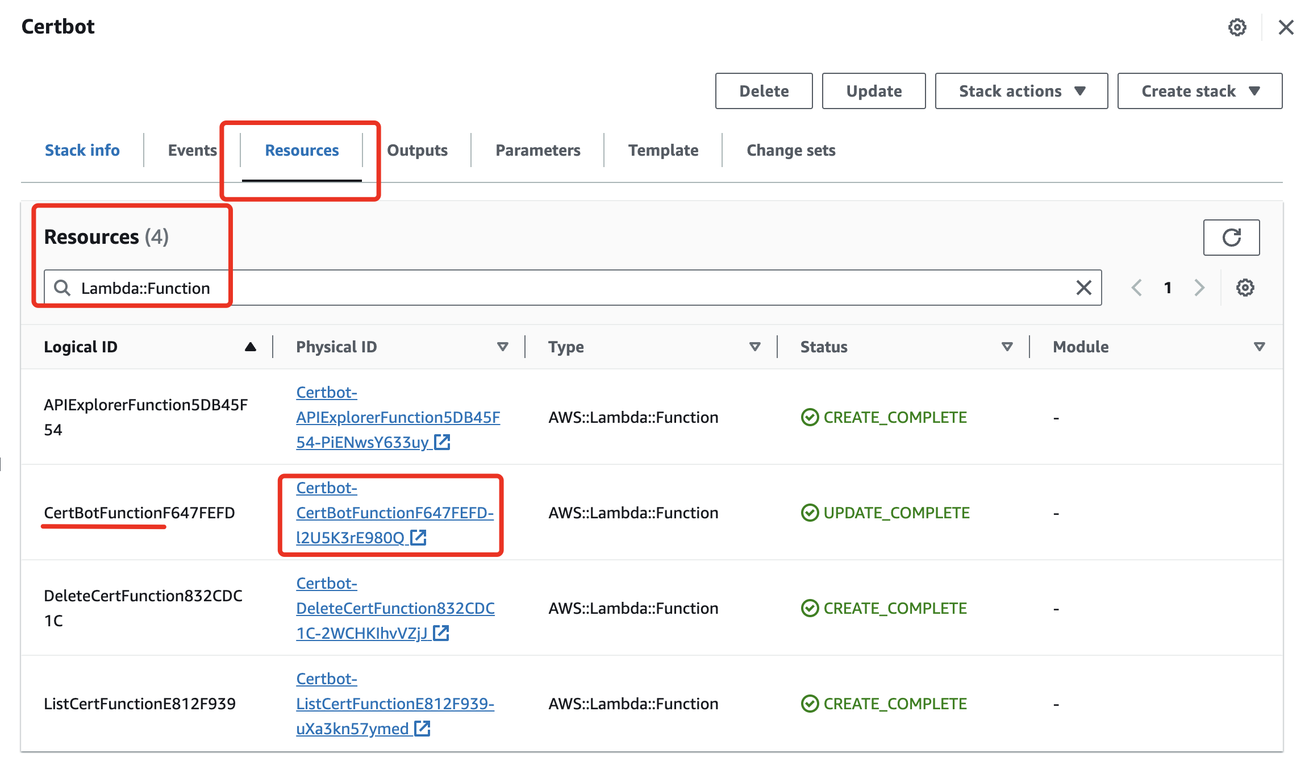The image size is (1309, 782).
Task: Open the Outputs tab
Action: coord(417,150)
